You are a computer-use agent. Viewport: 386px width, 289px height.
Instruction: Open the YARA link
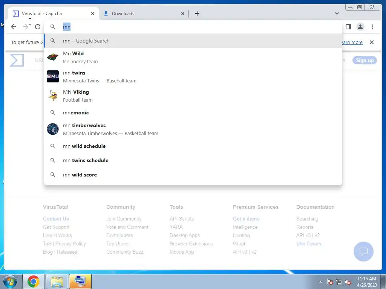coord(176,227)
